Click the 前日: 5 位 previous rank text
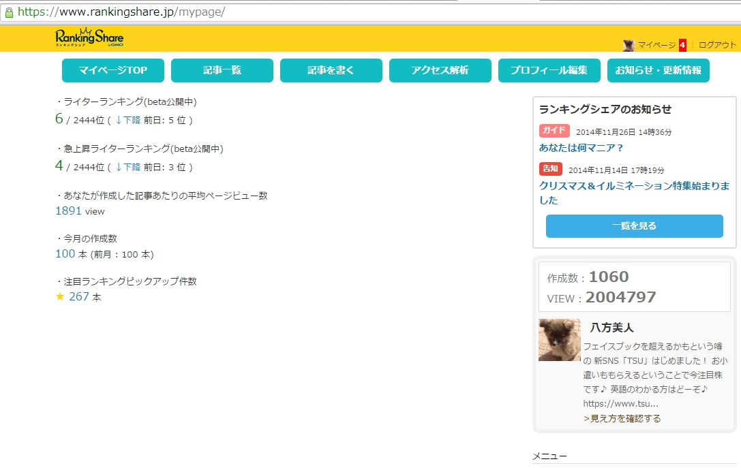The width and height of the screenshot is (741, 468). 165,121
